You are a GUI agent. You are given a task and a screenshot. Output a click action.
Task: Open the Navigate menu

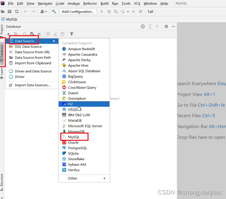[x=45, y=3]
